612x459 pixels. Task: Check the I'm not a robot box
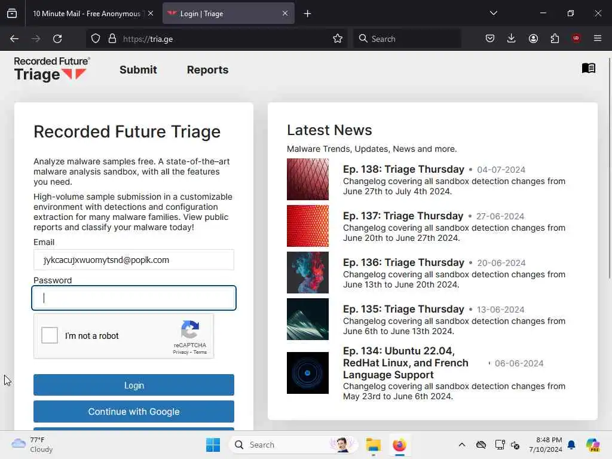pyautogui.click(x=50, y=335)
